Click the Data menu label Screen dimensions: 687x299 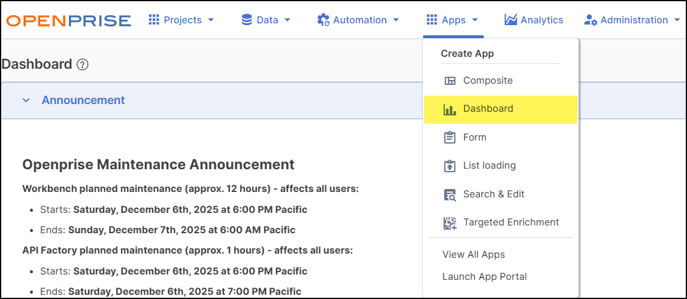267,20
